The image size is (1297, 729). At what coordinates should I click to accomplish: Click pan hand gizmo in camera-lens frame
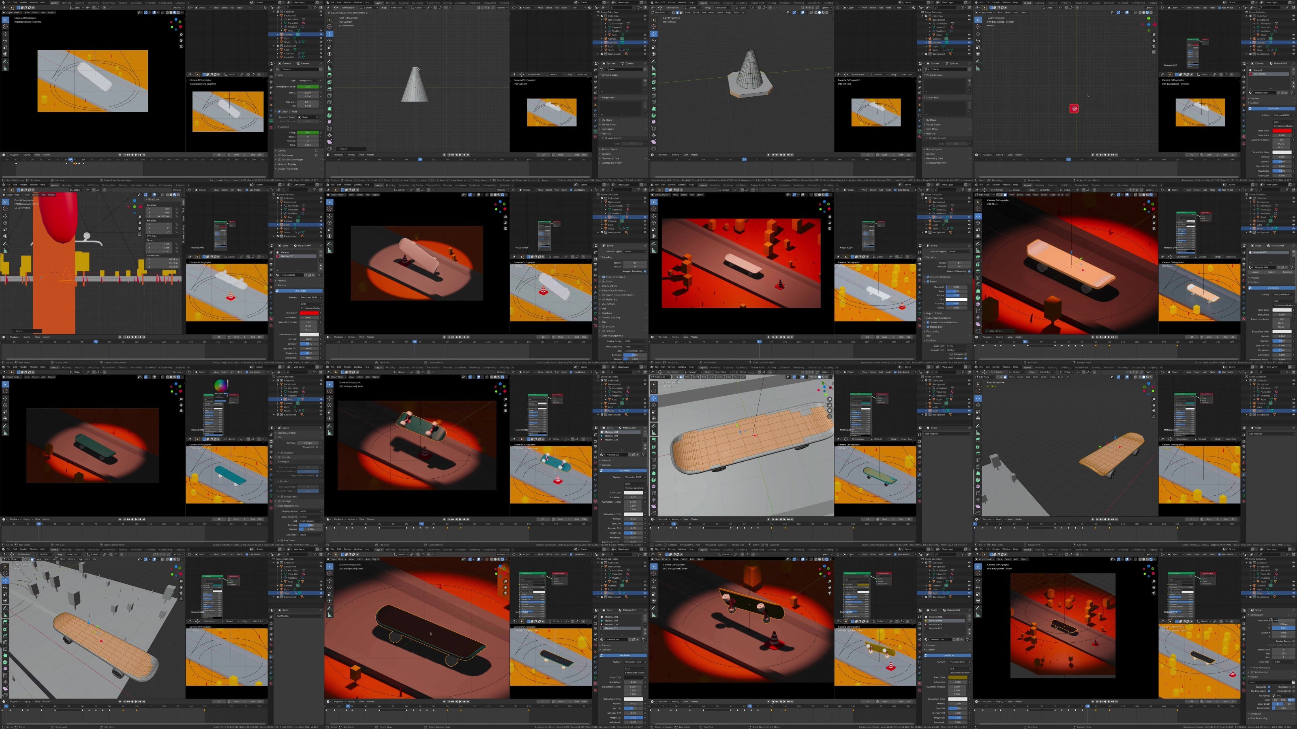tap(181, 40)
